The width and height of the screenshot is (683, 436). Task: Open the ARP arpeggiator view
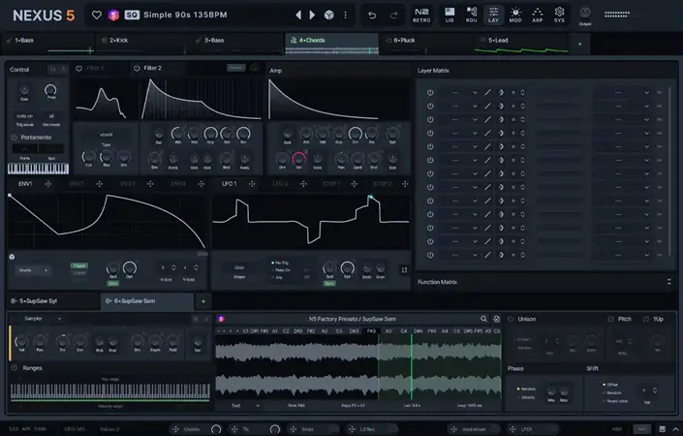[537, 15]
